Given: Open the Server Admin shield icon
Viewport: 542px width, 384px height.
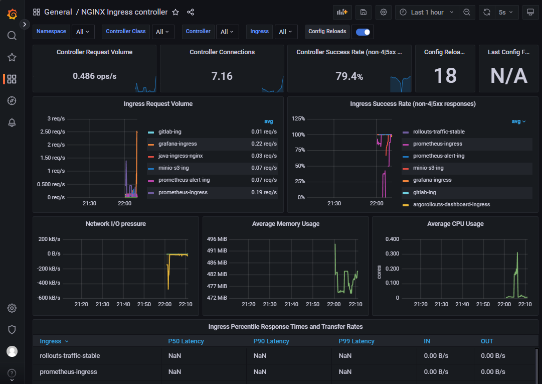Looking at the screenshot, I should coord(12,330).
